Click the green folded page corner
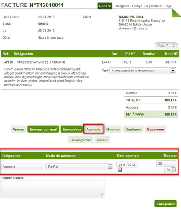This screenshot has width=181, height=209. tap(176, 13)
